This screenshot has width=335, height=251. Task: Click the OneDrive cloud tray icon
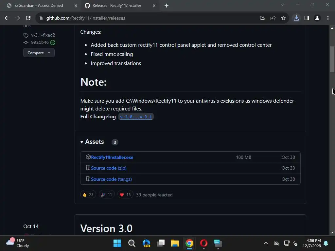[276, 243]
